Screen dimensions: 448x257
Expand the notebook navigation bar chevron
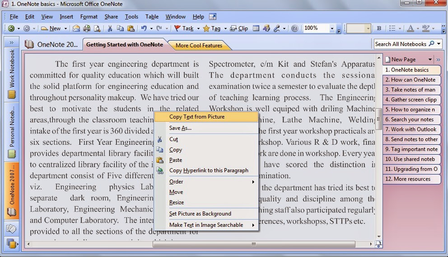[x=11, y=42]
